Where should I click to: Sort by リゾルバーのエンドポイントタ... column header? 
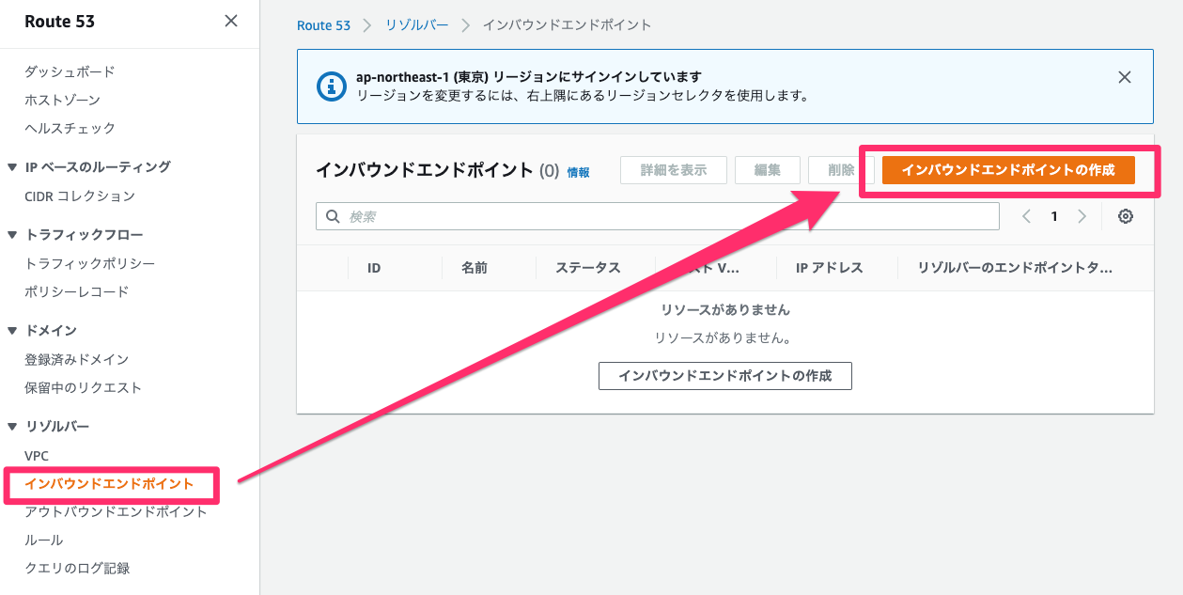(x=1016, y=268)
